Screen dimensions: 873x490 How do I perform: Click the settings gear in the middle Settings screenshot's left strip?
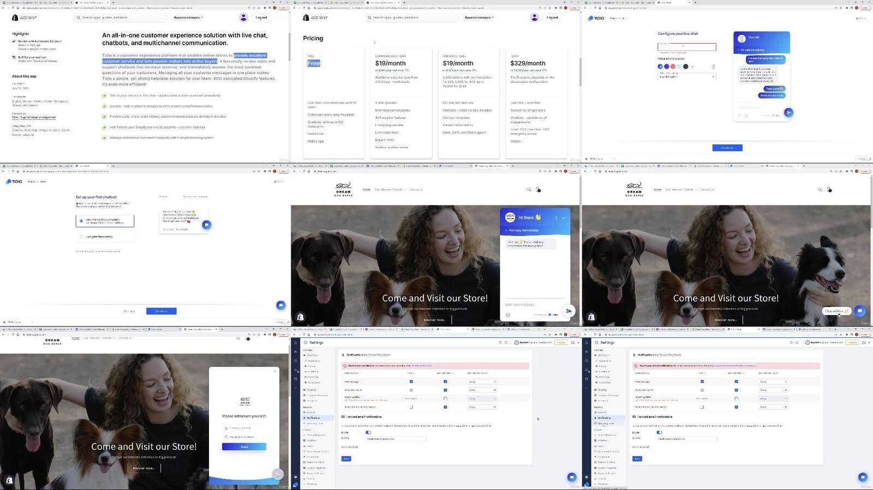click(296, 477)
